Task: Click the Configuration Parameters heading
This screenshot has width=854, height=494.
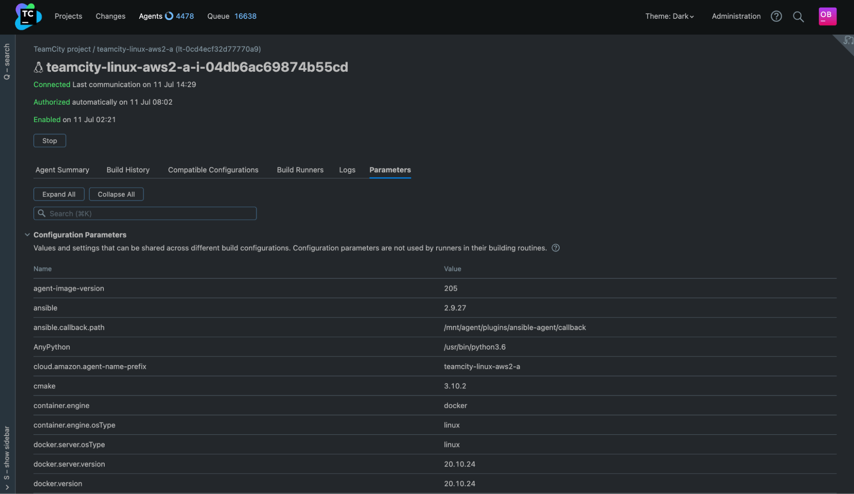Action: (x=80, y=235)
